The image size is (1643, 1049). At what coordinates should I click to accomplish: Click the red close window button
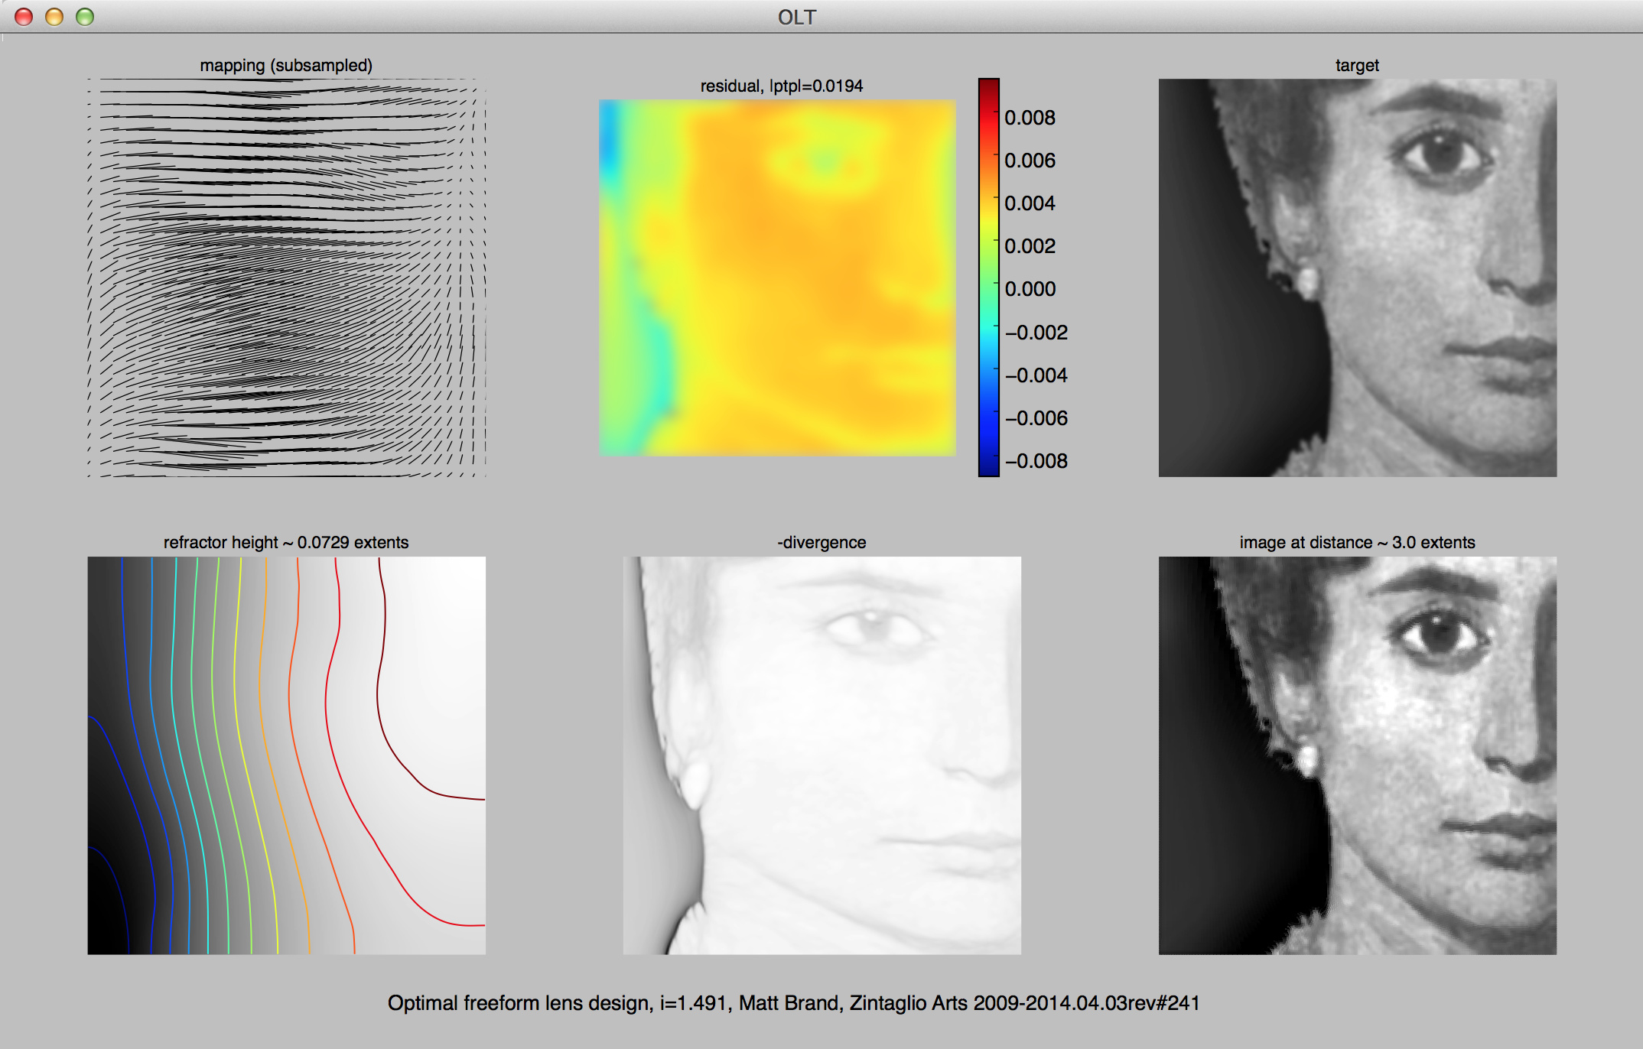pyautogui.click(x=24, y=17)
